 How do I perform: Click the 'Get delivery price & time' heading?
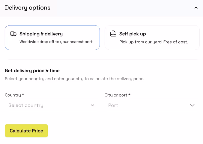(x=32, y=70)
